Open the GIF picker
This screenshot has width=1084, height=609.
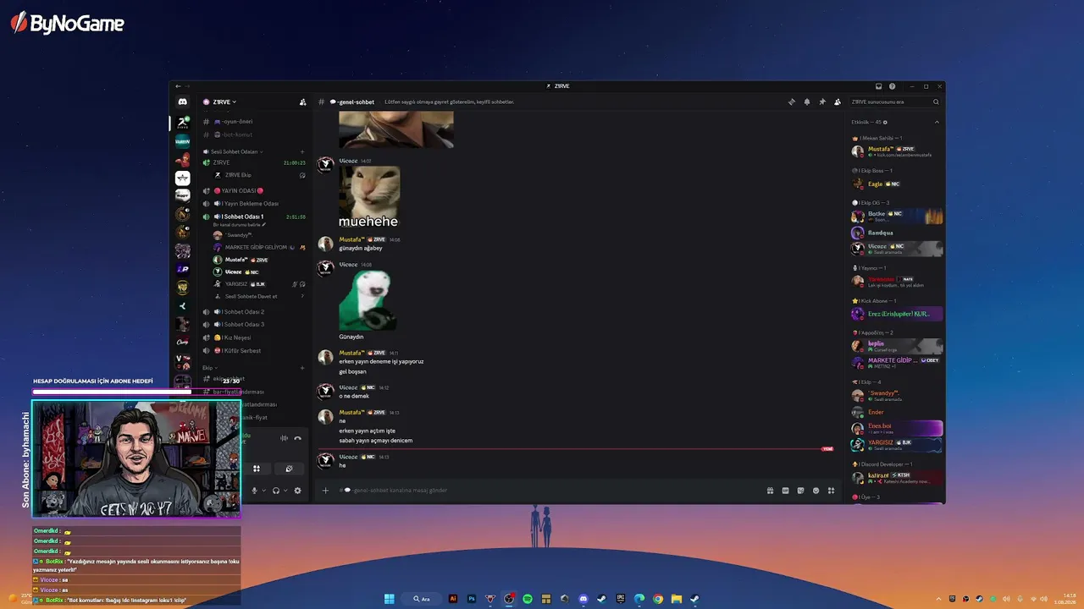[785, 491]
